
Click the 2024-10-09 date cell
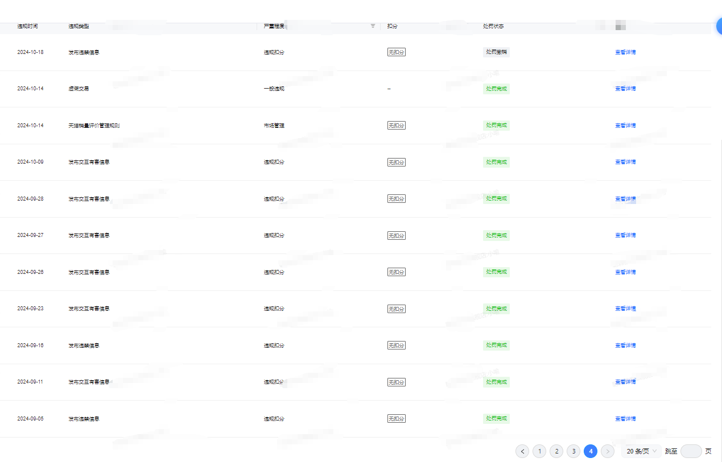[30, 162]
